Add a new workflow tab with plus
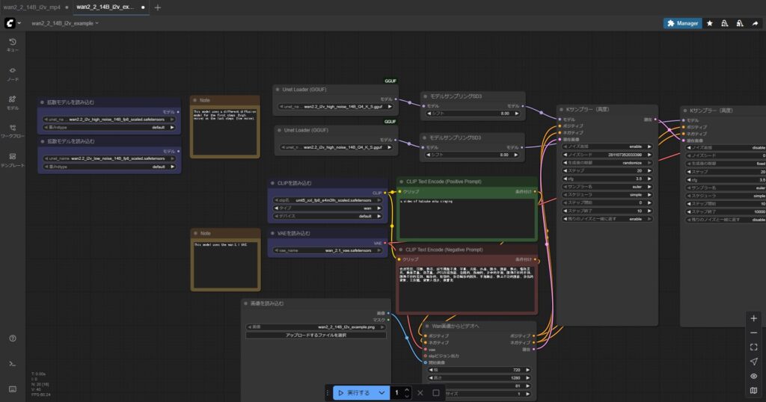The width and height of the screenshot is (766, 402). pos(157,7)
